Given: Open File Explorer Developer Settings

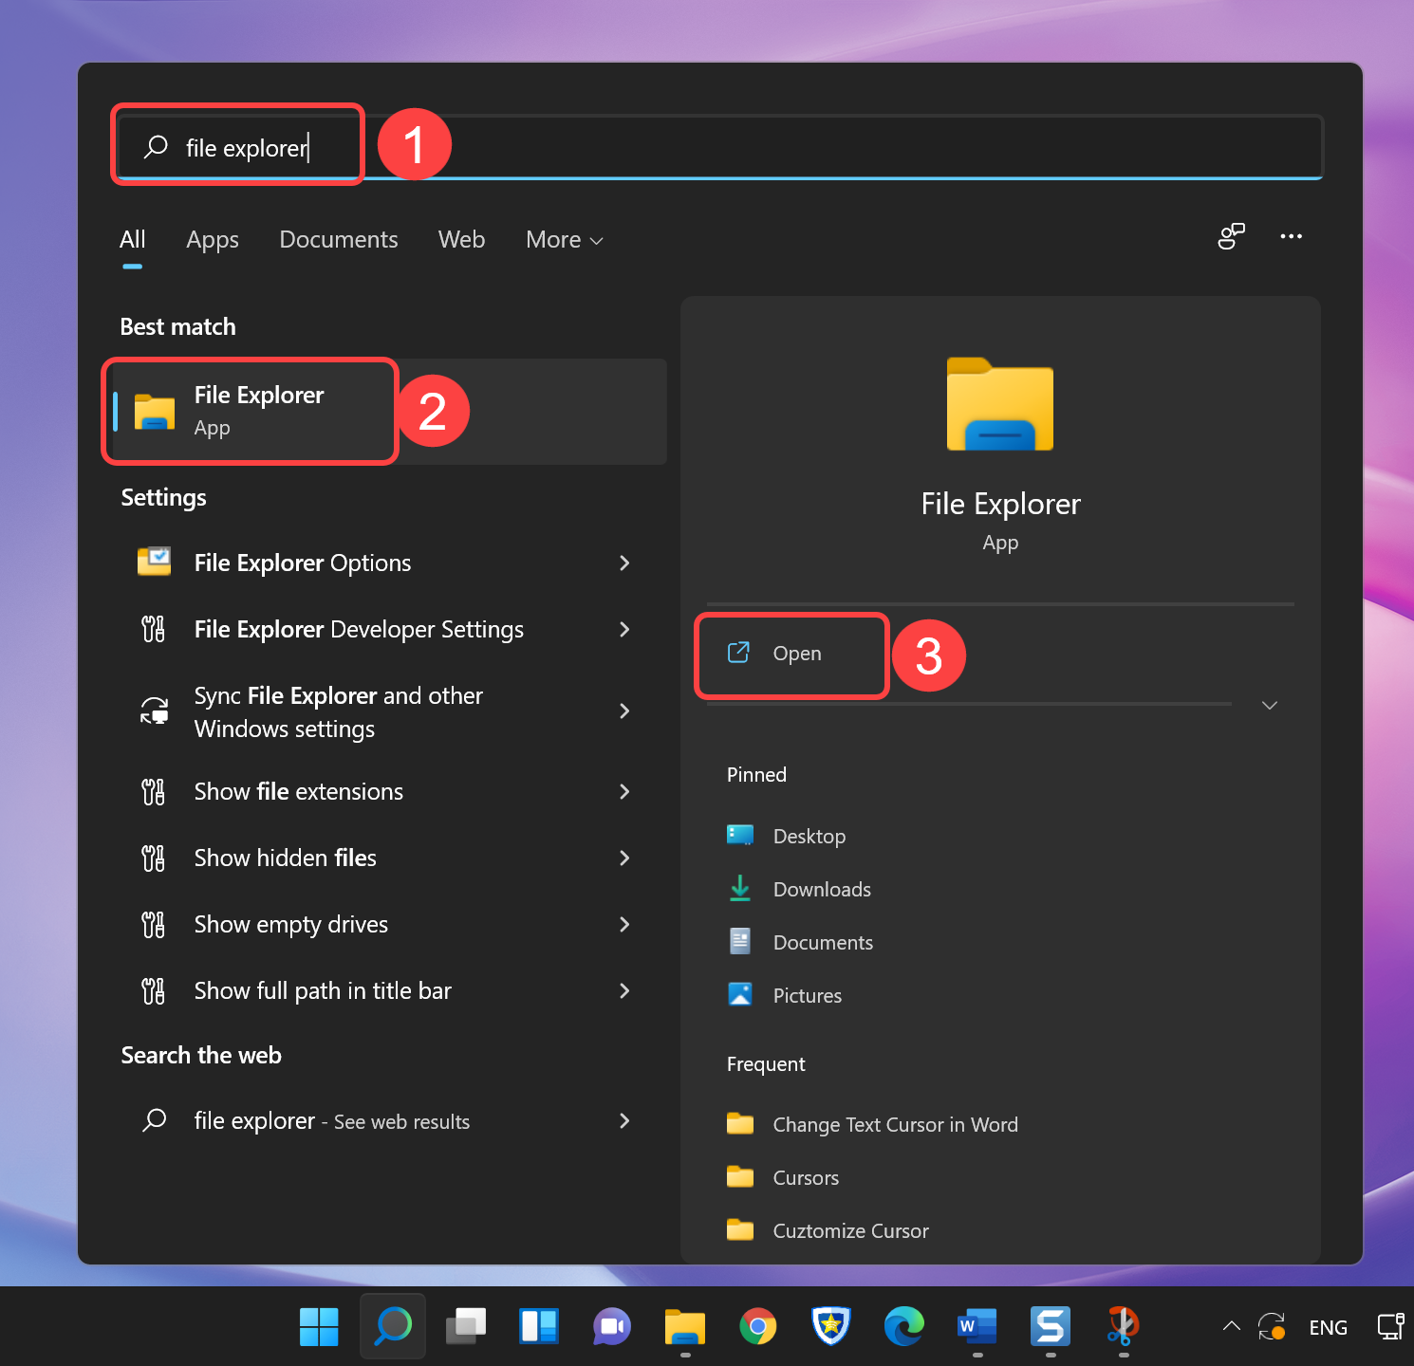Looking at the screenshot, I should pyautogui.click(x=390, y=629).
